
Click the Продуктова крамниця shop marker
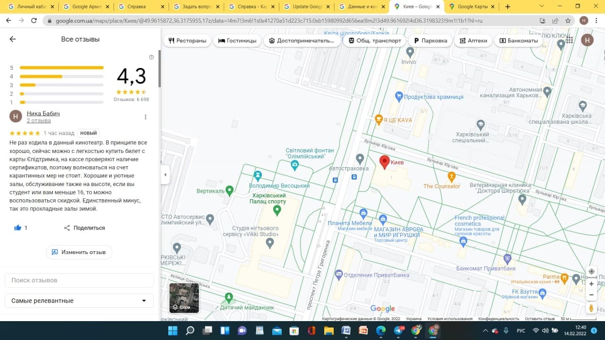click(x=399, y=96)
